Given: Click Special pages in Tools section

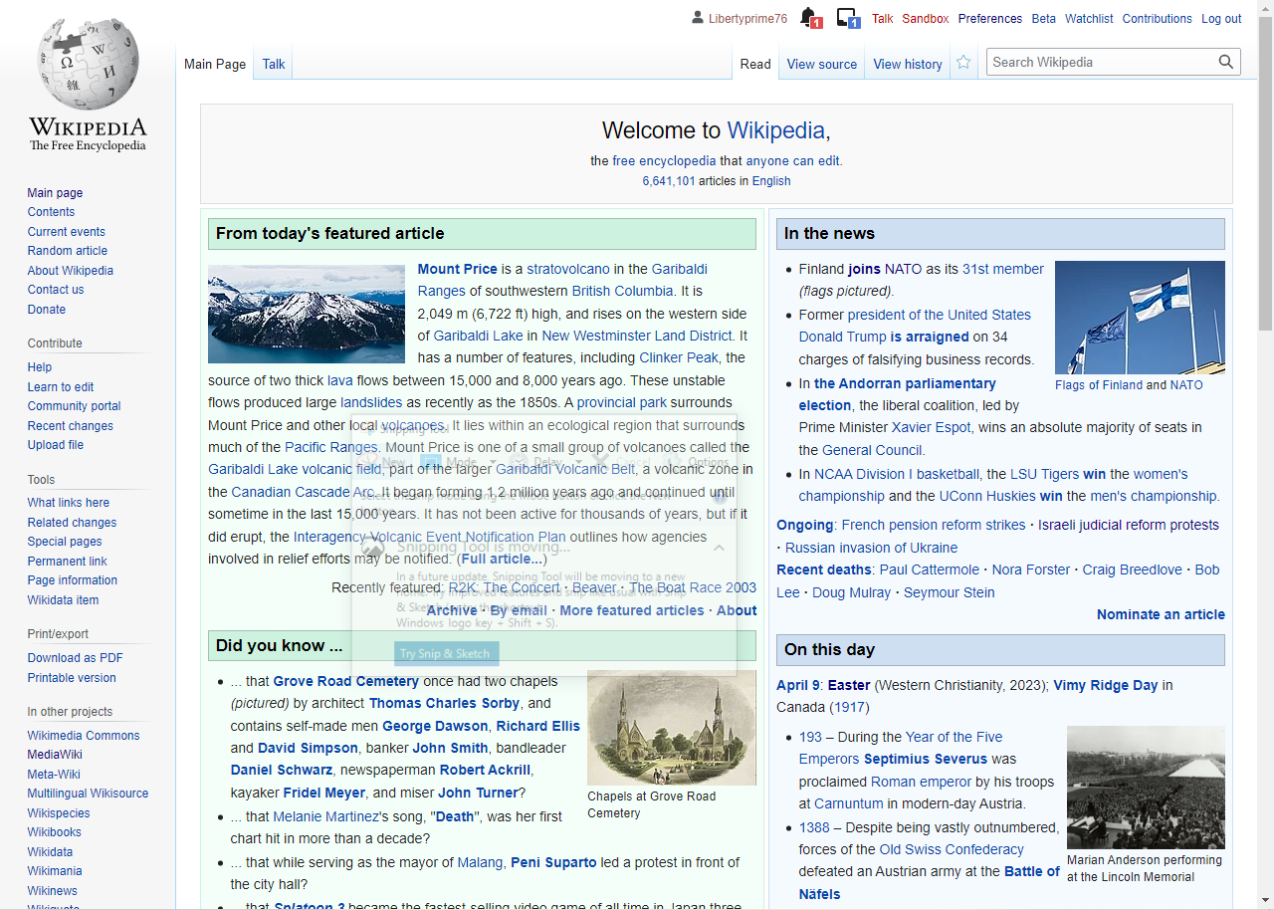Looking at the screenshot, I should click(x=65, y=542).
